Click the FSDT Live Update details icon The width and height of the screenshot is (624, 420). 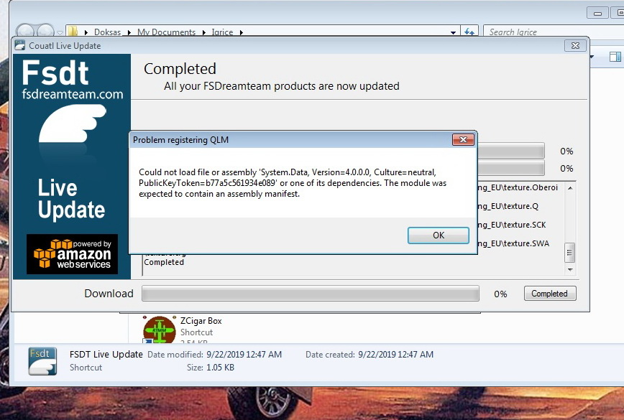point(42,361)
